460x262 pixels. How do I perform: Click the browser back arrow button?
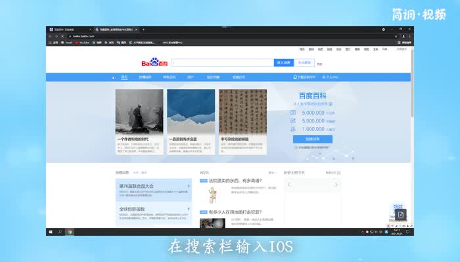(x=50, y=36)
